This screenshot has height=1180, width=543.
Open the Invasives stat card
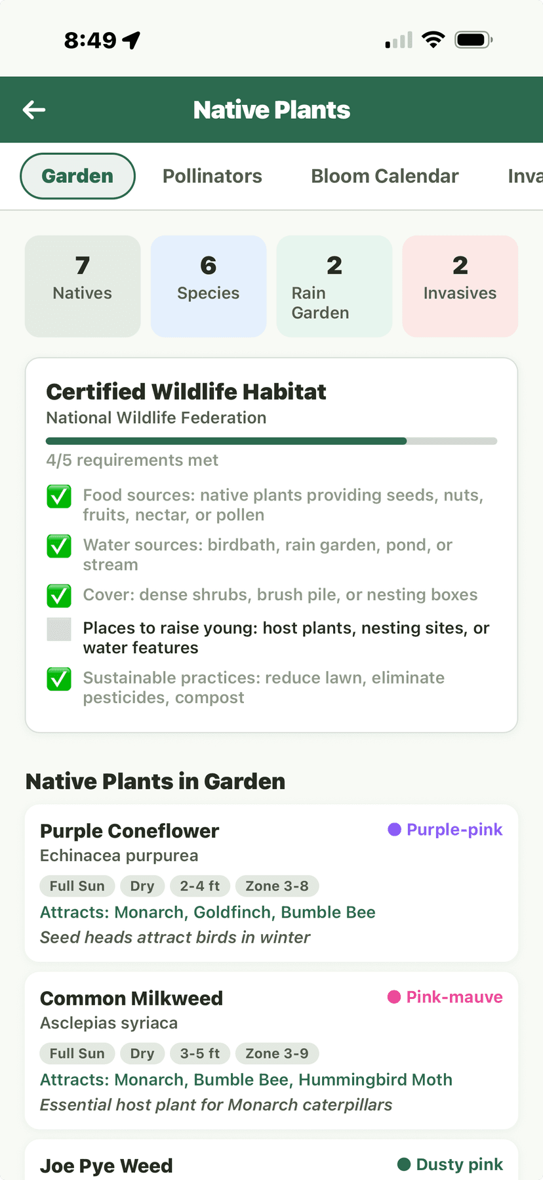tap(460, 286)
